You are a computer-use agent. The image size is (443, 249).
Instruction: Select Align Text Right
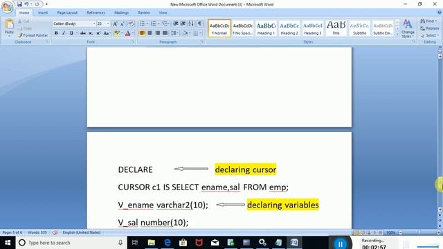[157, 33]
